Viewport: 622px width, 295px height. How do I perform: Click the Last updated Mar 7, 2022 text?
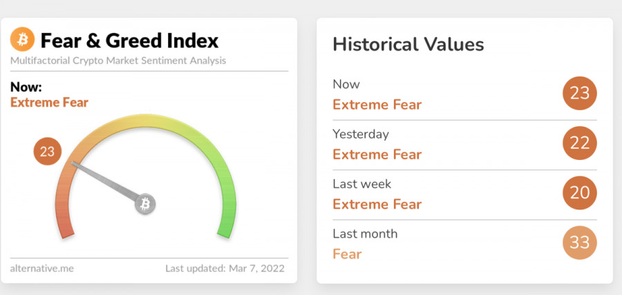click(x=225, y=268)
